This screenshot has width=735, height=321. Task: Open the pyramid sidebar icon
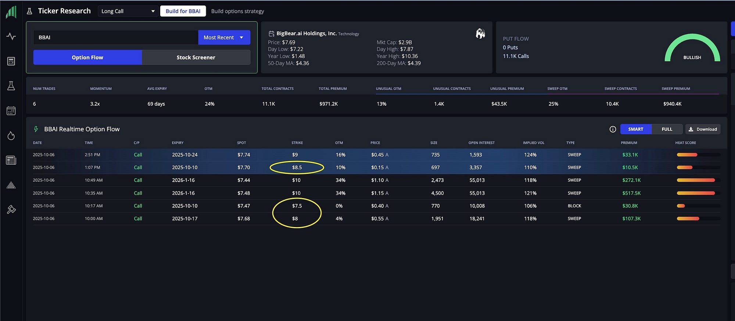[11, 185]
